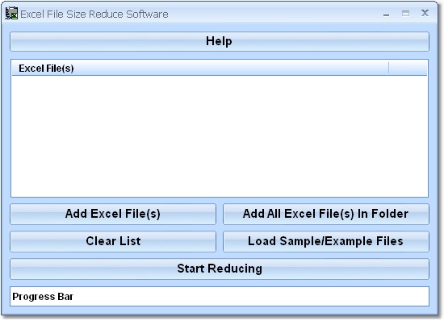Click the Progress Bar field
Screen dimensions: 444x321
pos(220,296)
